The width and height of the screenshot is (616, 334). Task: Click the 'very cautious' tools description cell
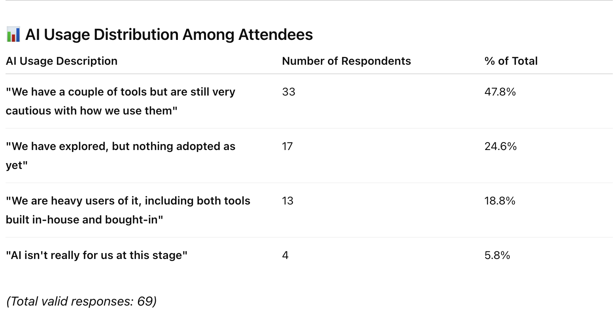coord(121,101)
